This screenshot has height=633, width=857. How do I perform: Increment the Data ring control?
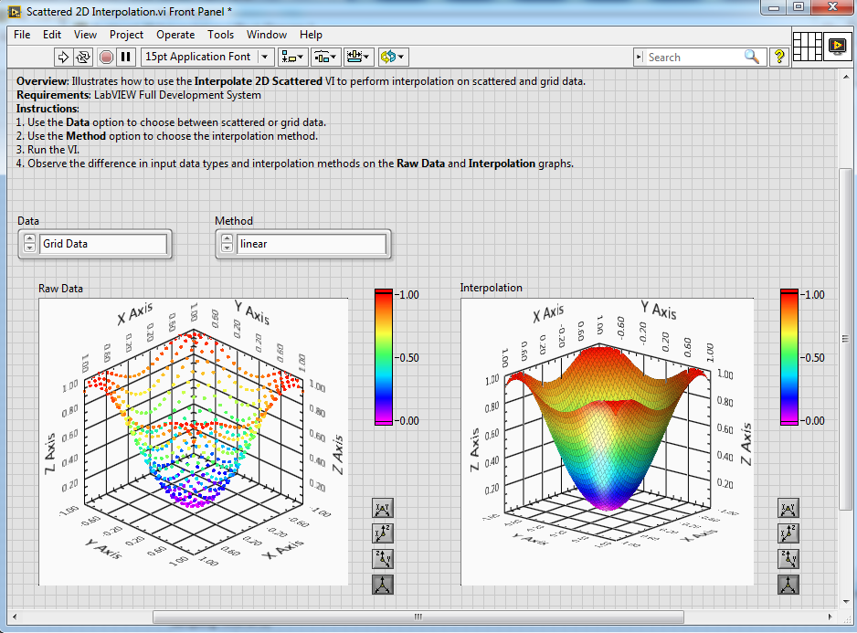tap(30, 239)
